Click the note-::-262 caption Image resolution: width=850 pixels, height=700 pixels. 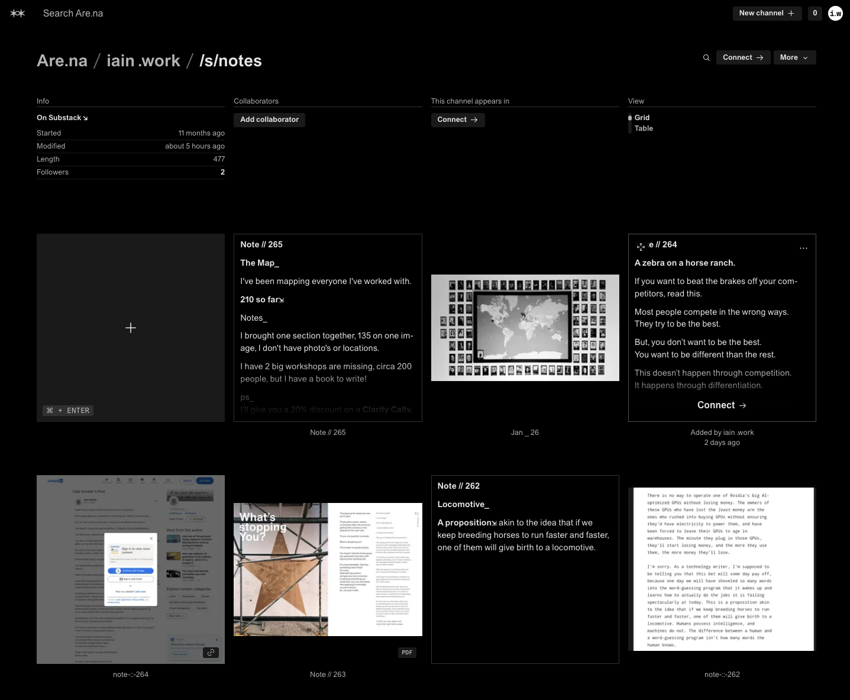722,675
